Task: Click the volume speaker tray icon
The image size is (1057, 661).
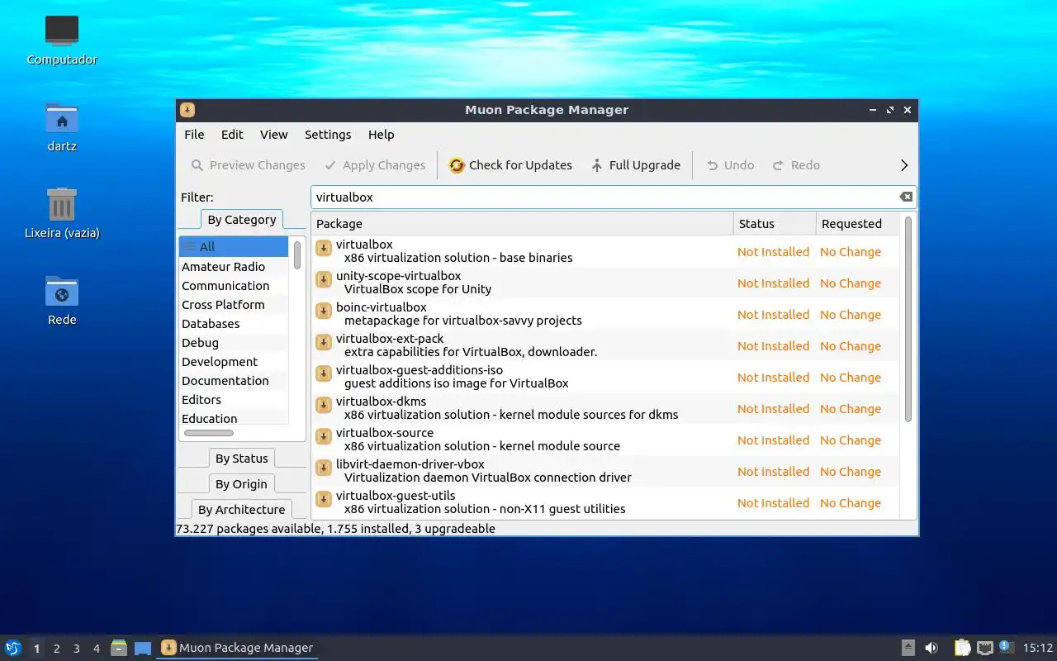Action: pos(931,648)
